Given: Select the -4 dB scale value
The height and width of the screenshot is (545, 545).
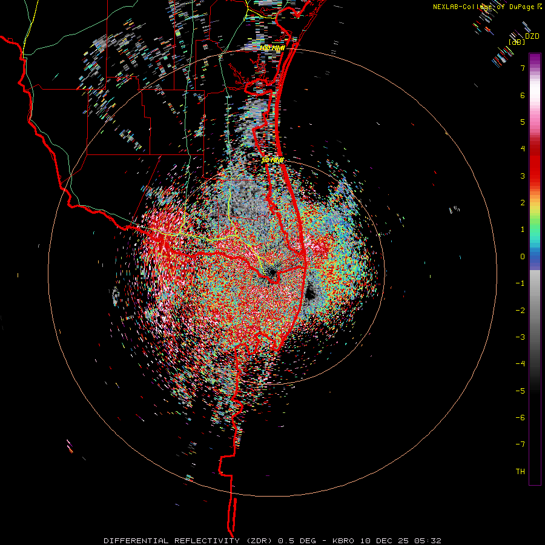Looking at the screenshot, I should 520,364.
